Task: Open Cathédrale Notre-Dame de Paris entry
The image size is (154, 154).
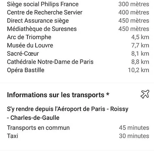Action: click(x=78, y=62)
